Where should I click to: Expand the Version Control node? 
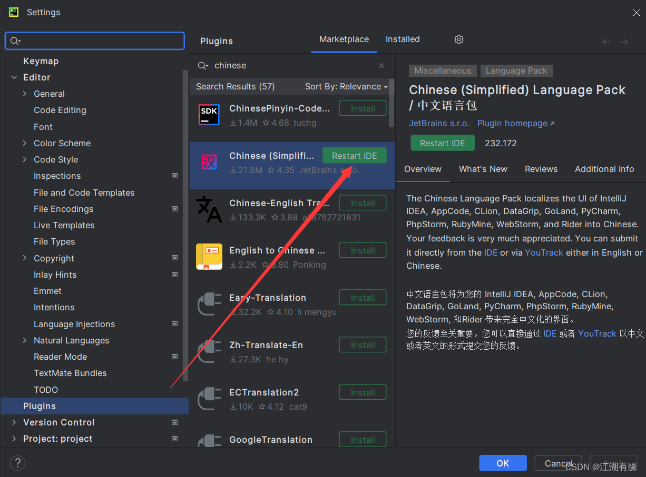click(14, 422)
